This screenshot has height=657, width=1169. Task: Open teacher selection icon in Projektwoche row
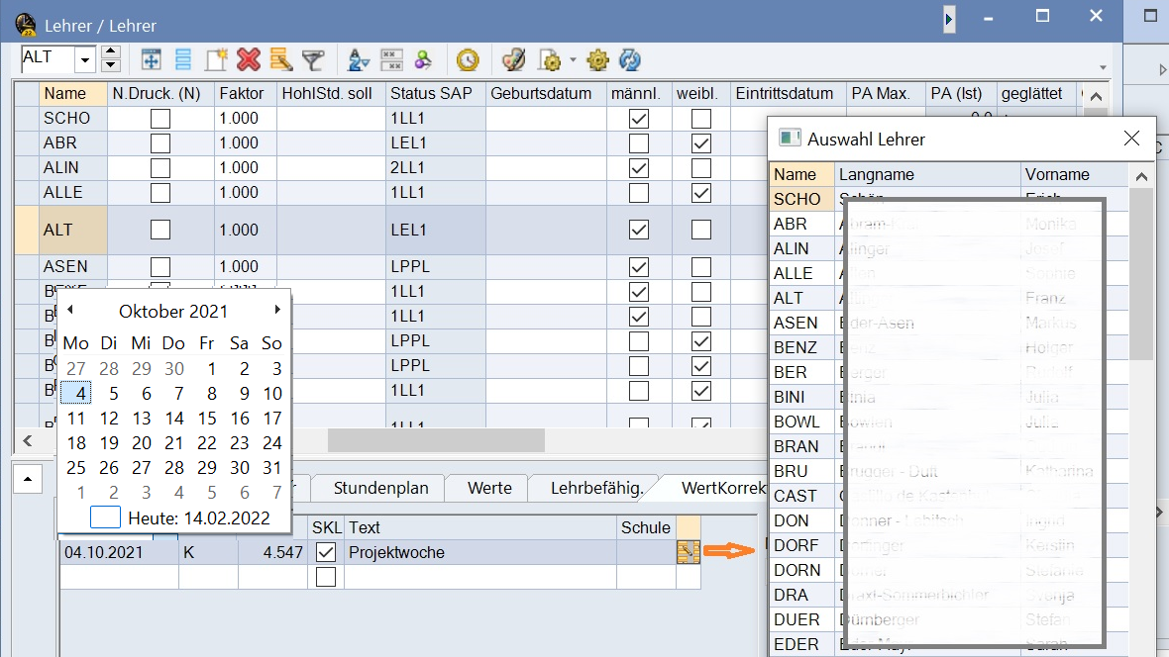[x=689, y=553]
